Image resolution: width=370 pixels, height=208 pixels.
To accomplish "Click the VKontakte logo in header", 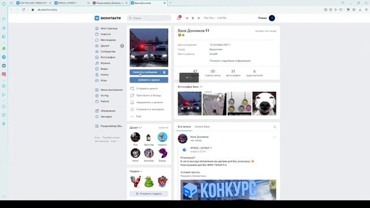I will (x=108, y=18).
